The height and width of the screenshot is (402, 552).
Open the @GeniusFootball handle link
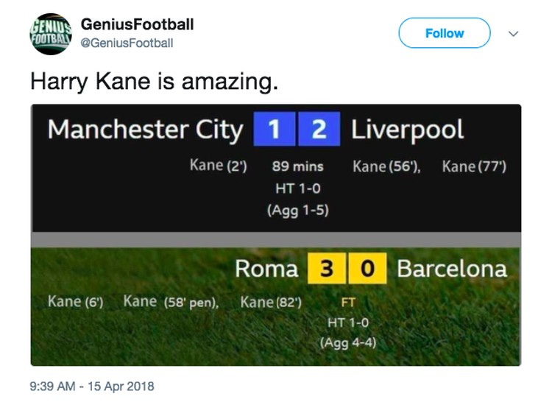(127, 43)
